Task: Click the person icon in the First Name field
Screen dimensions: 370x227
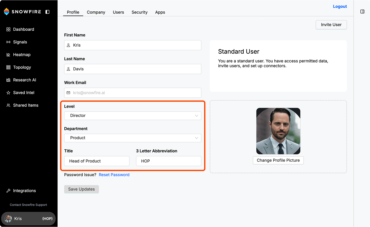Action: point(68,45)
